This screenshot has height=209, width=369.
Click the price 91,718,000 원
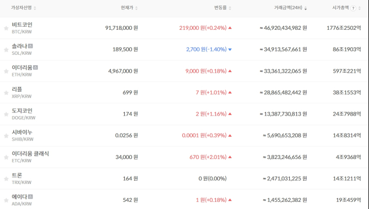122,28
